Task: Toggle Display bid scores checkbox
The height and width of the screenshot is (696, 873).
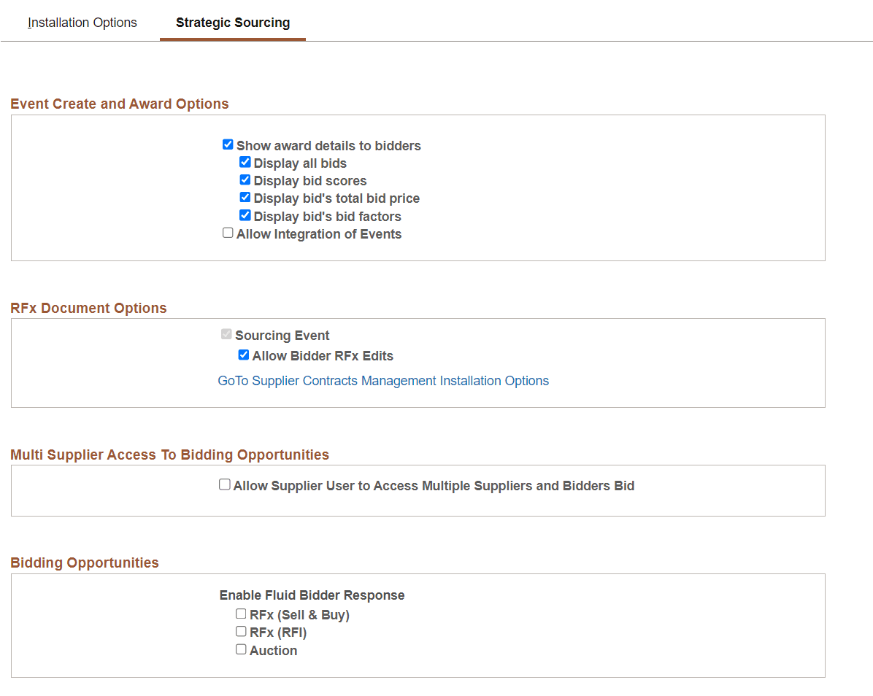Action: (245, 179)
